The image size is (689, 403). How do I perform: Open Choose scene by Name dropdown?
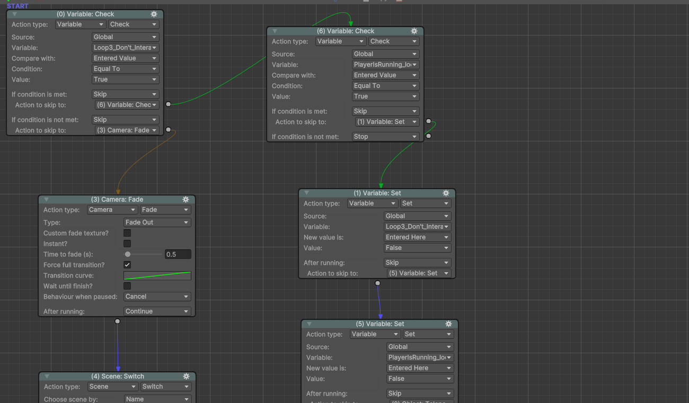(x=158, y=399)
